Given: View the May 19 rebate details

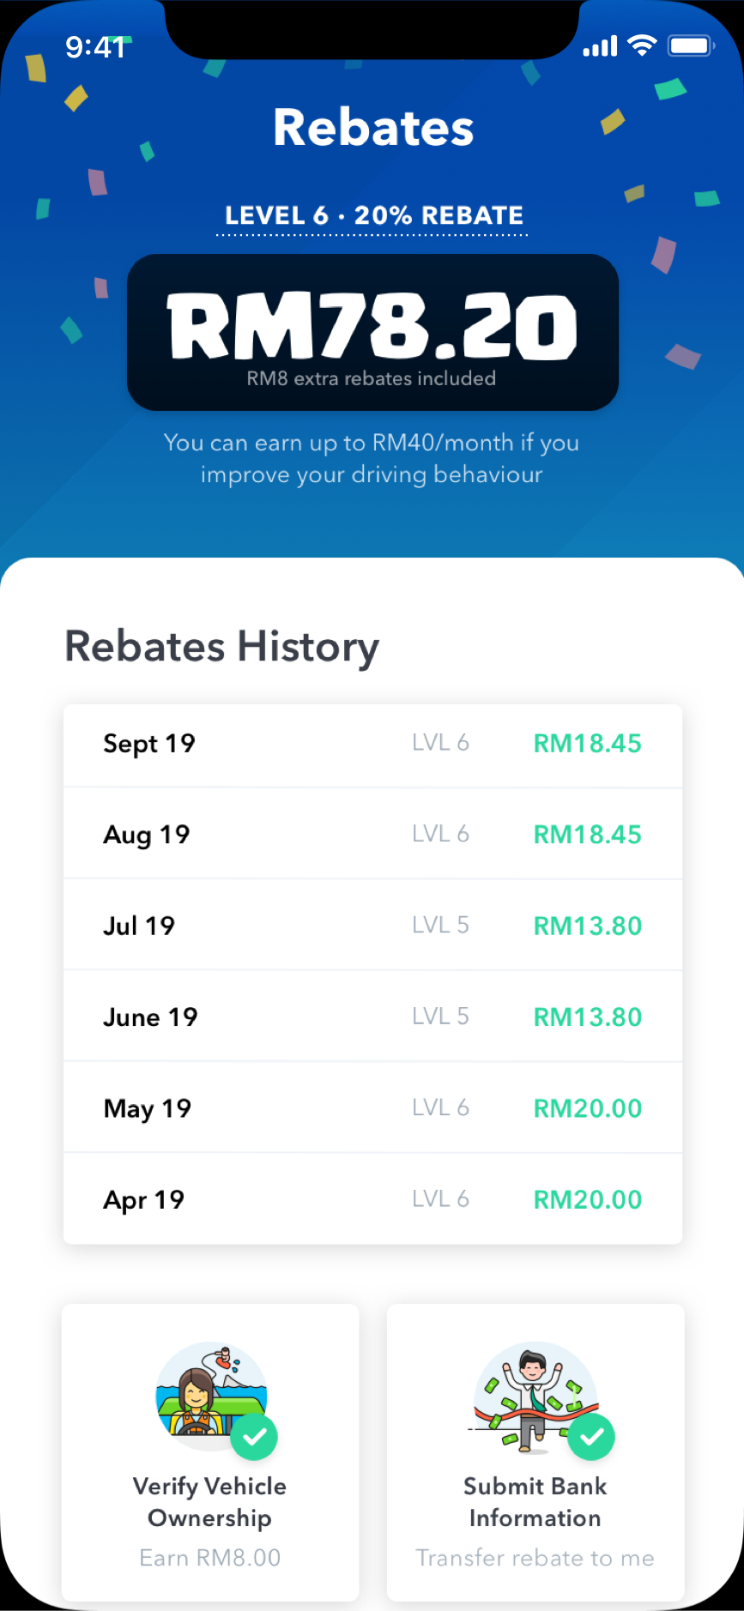Looking at the screenshot, I should [x=372, y=1107].
